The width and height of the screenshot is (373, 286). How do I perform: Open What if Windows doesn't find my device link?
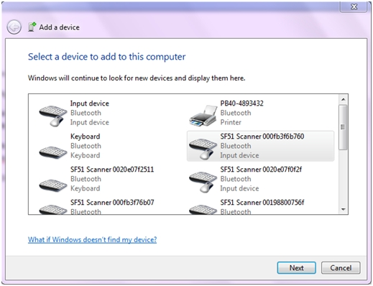point(92,239)
